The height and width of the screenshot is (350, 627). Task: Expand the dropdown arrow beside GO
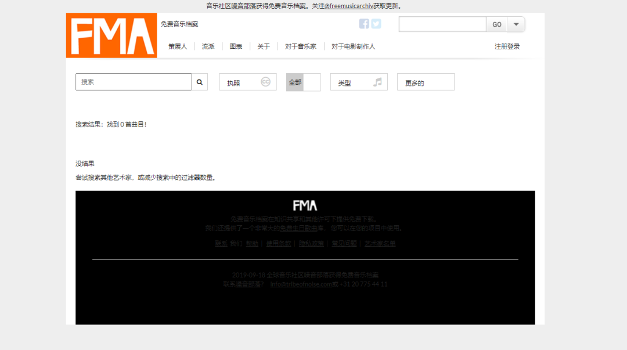coord(516,24)
